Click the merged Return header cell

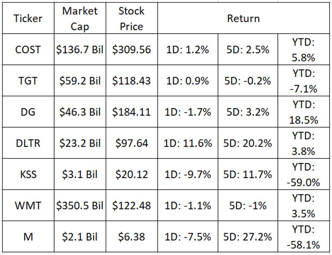(x=243, y=19)
